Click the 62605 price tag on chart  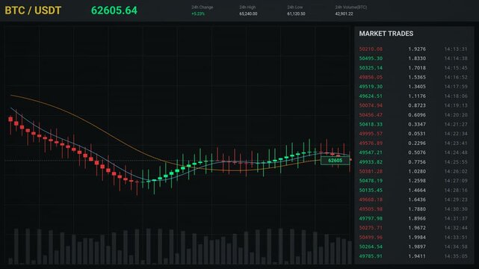pos(335,161)
